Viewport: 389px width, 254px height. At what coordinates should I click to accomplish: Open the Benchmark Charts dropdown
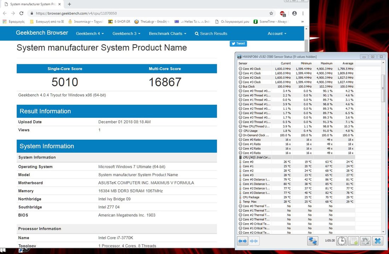(x=168, y=34)
